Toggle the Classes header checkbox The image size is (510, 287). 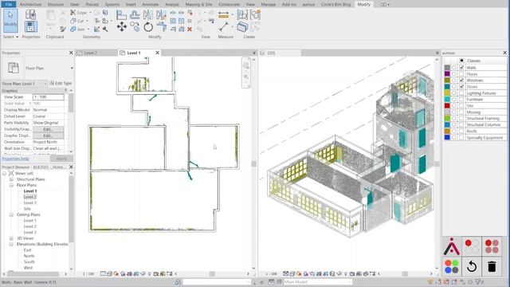[x=461, y=61]
